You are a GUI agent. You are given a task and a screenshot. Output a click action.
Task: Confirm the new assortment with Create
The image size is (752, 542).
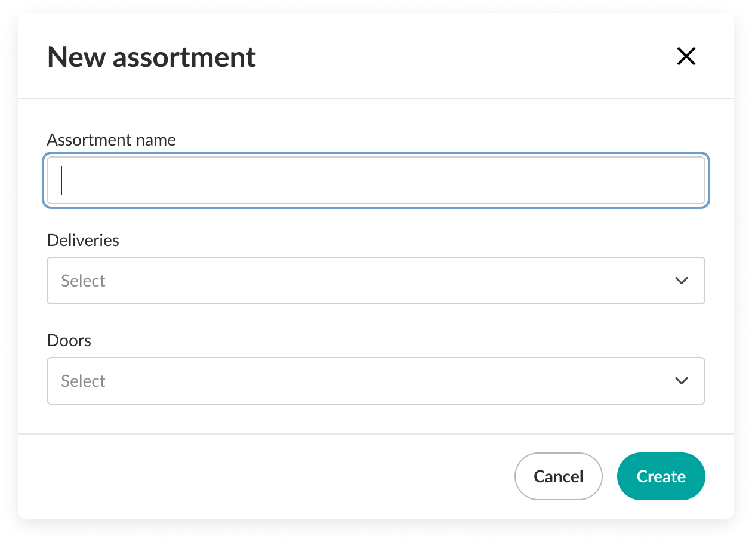(661, 476)
